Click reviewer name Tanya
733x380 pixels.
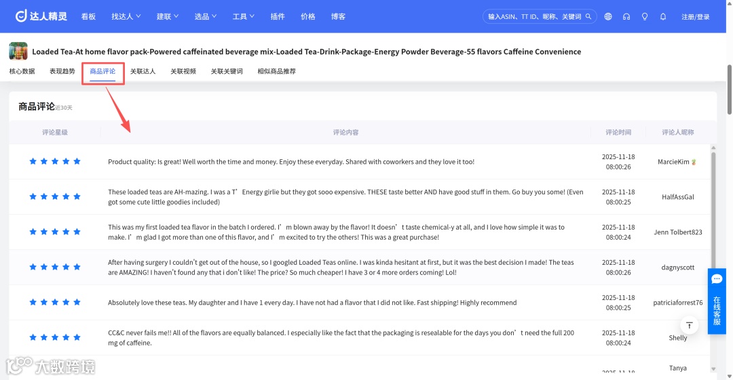(678, 368)
